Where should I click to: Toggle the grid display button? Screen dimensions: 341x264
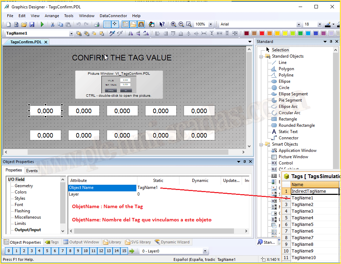(107, 24)
